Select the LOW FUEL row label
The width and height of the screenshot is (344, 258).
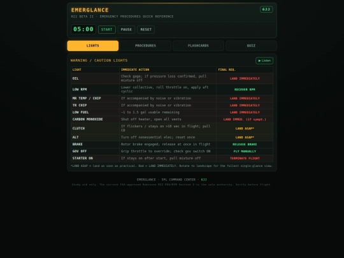coord(80,112)
